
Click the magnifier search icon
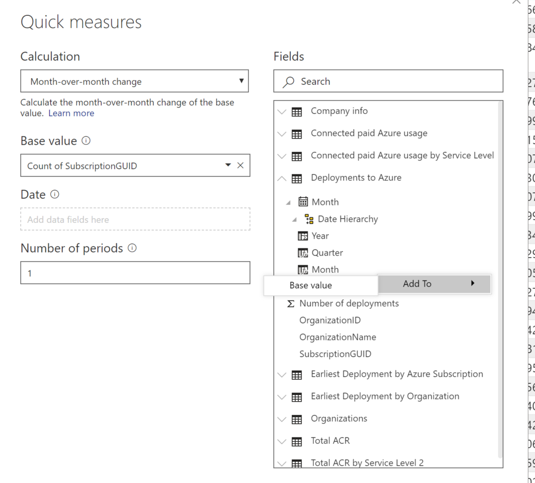pos(289,82)
